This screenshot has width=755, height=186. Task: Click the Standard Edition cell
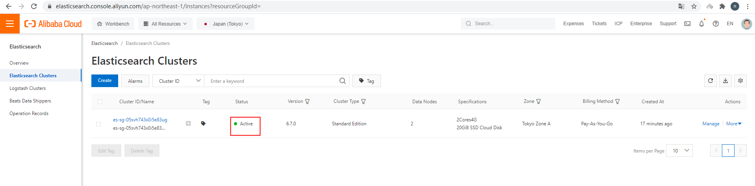click(x=349, y=124)
